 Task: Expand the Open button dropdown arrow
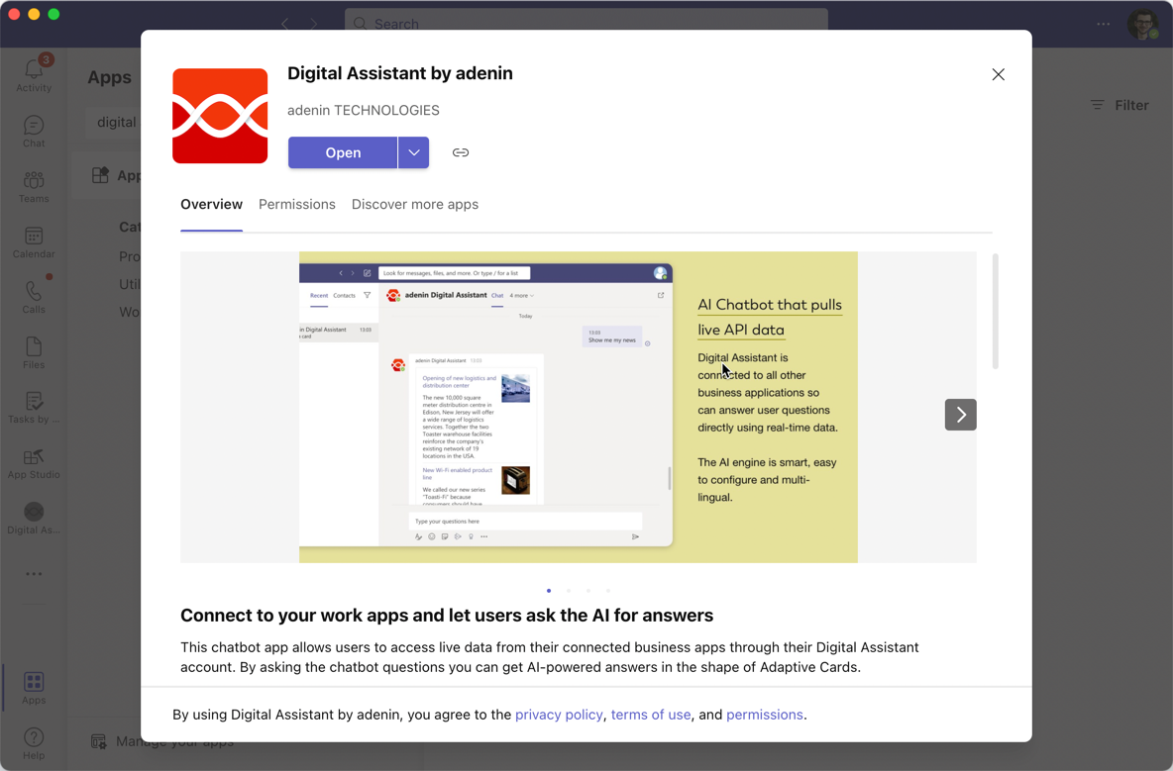coord(414,152)
